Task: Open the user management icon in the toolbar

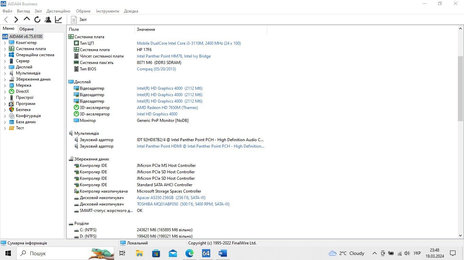Action: 48,20
